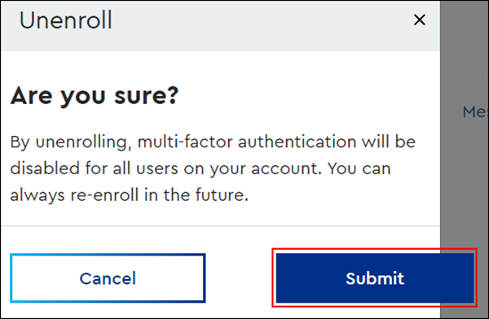Click the "Unenroll" dialog title text
This screenshot has width=489, height=319.
pyautogui.click(x=65, y=20)
